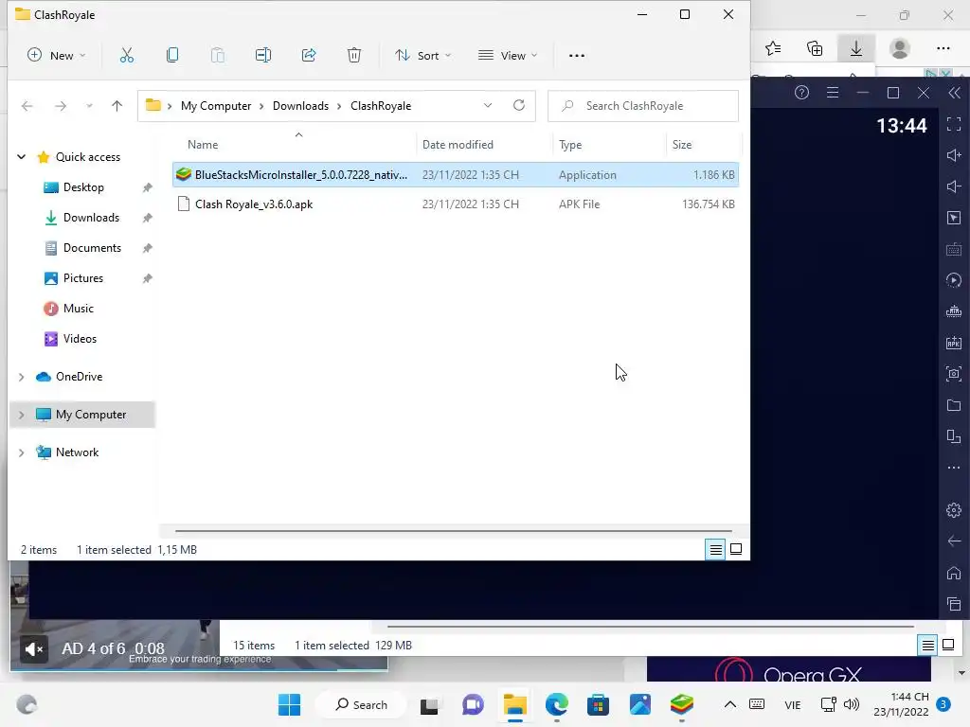Open the New item dropdown
970x727 pixels.
pyautogui.click(x=56, y=56)
